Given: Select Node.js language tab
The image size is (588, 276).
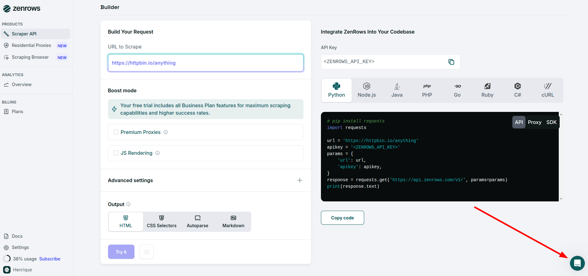Looking at the screenshot, I should 367,90.
